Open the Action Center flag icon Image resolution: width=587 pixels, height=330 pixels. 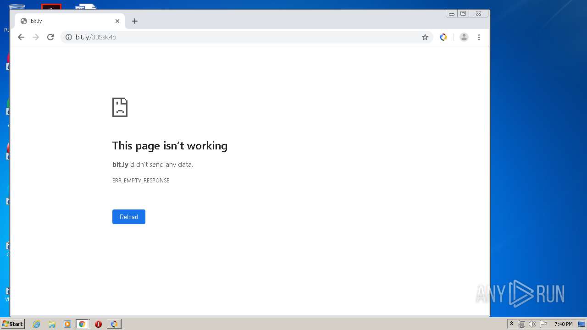click(543, 324)
